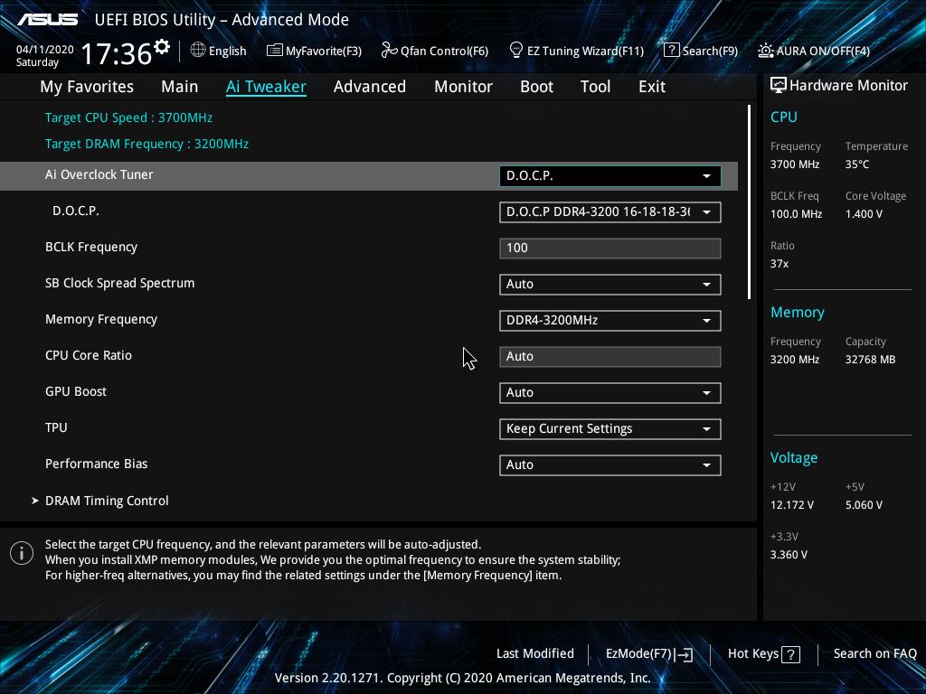
Task: Click Hot Keys label
Action: [753, 653]
